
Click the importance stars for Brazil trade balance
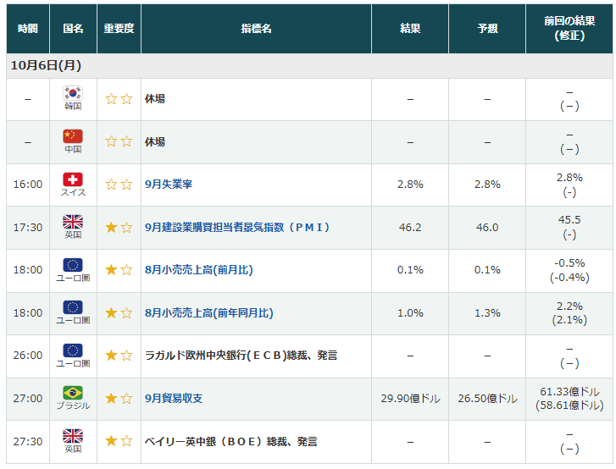pos(119,399)
